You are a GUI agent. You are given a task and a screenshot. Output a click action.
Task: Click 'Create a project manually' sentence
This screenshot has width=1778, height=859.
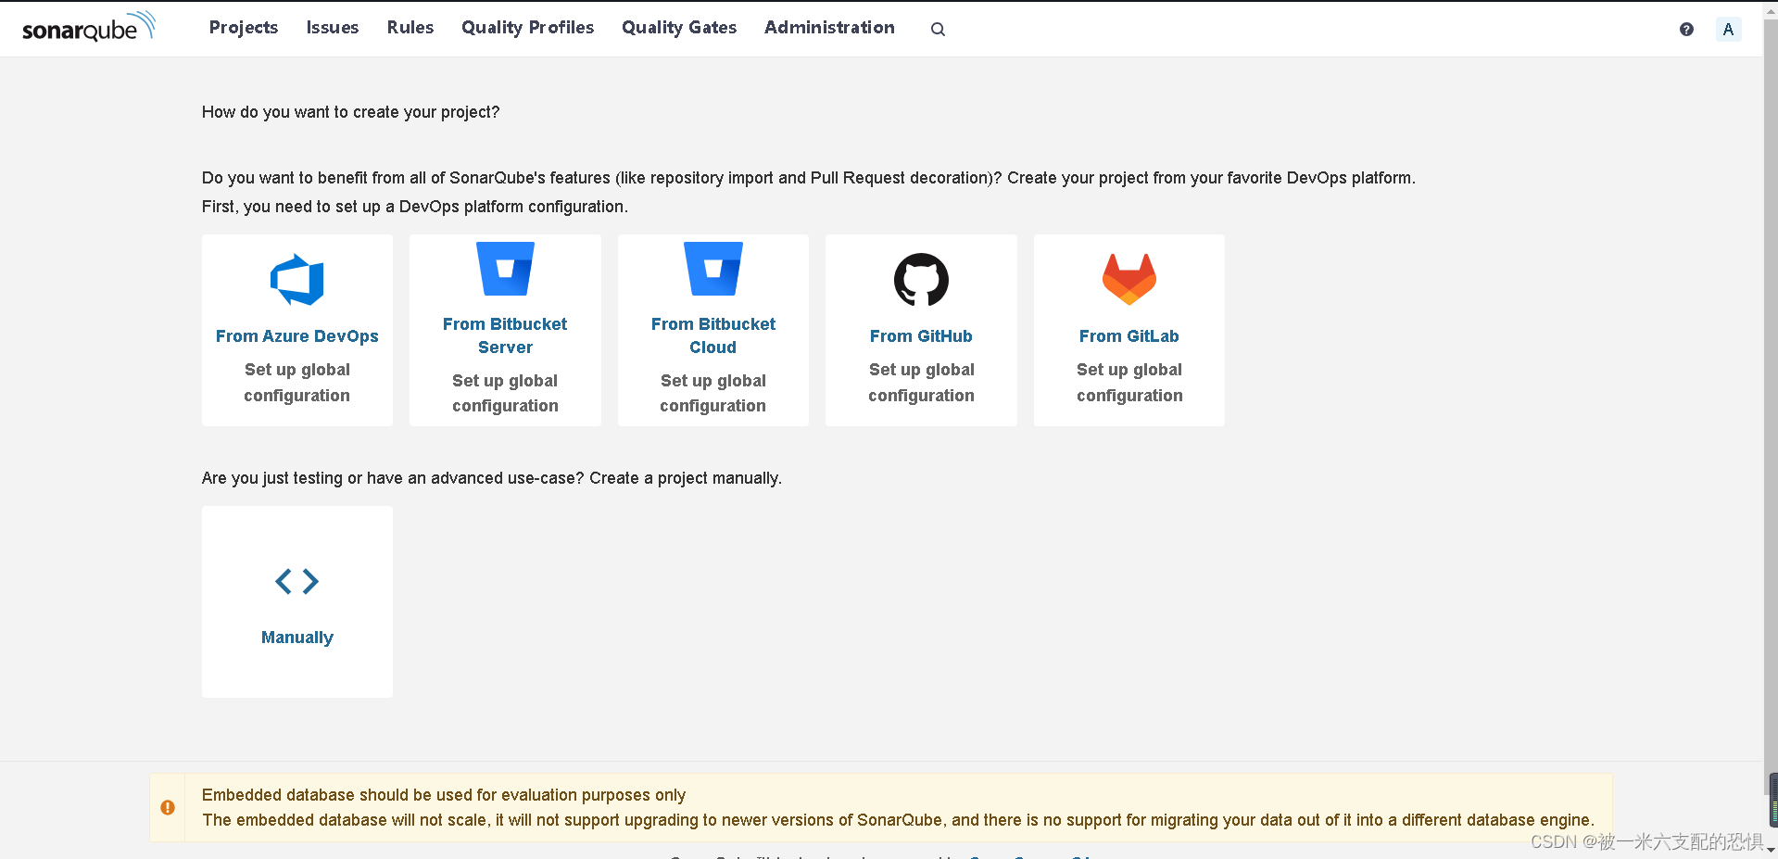pyautogui.click(x=686, y=478)
